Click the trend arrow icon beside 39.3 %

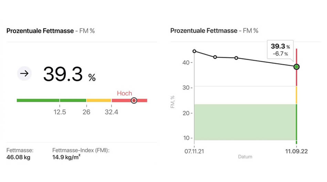(x=24, y=73)
